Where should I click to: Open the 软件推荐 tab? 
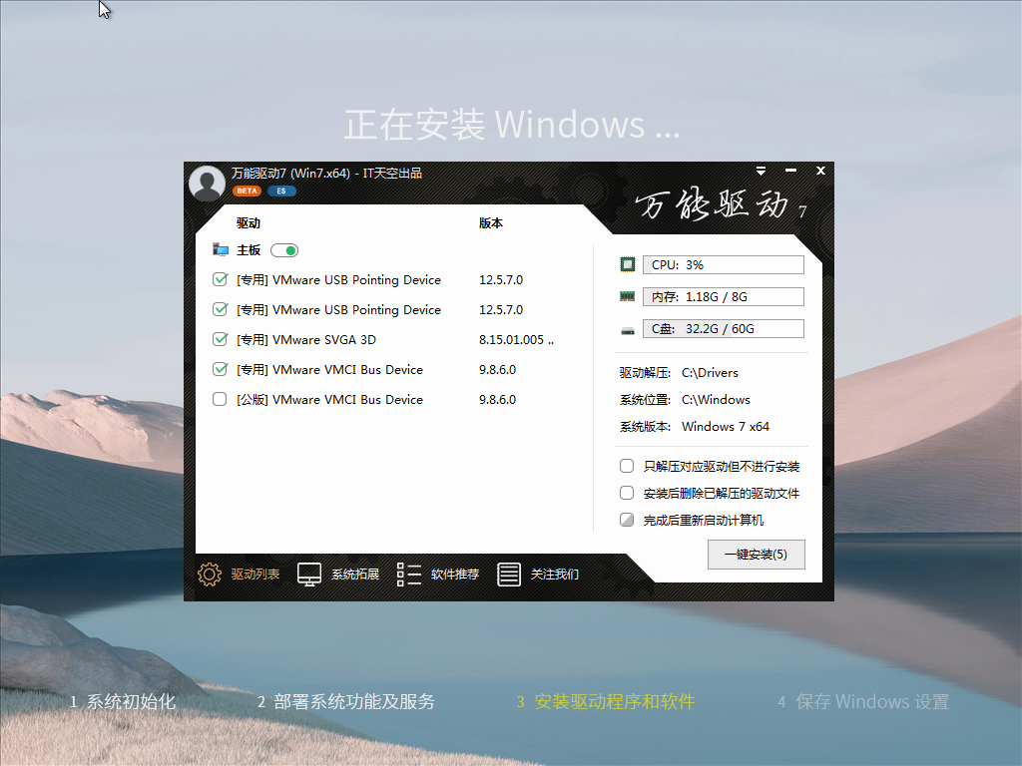455,574
